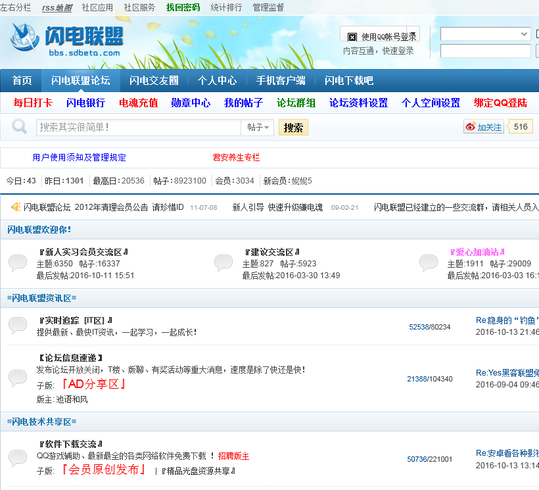Open the 个人中心 navigation tab
The image size is (539, 490).
click(x=217, y=80)
